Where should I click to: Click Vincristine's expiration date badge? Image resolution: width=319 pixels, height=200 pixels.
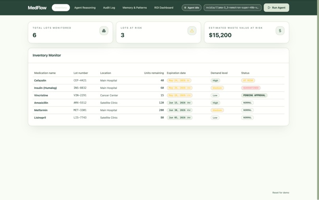point(179,95)
